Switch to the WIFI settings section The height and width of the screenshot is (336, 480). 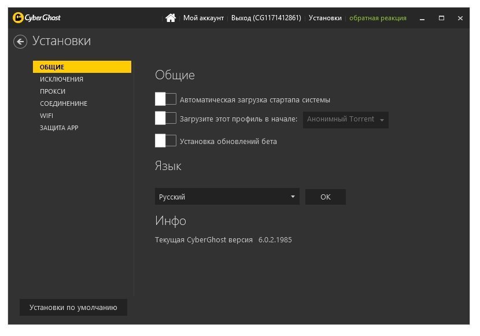(x=46, y=116)
